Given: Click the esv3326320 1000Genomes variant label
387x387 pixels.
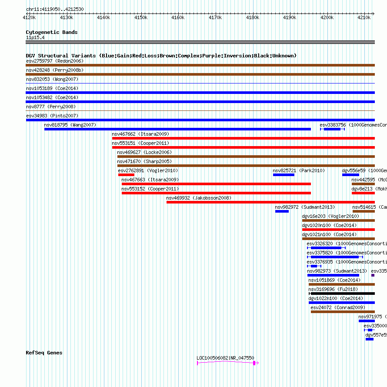Looking at the screenshot, I should [x=347, y=244].
